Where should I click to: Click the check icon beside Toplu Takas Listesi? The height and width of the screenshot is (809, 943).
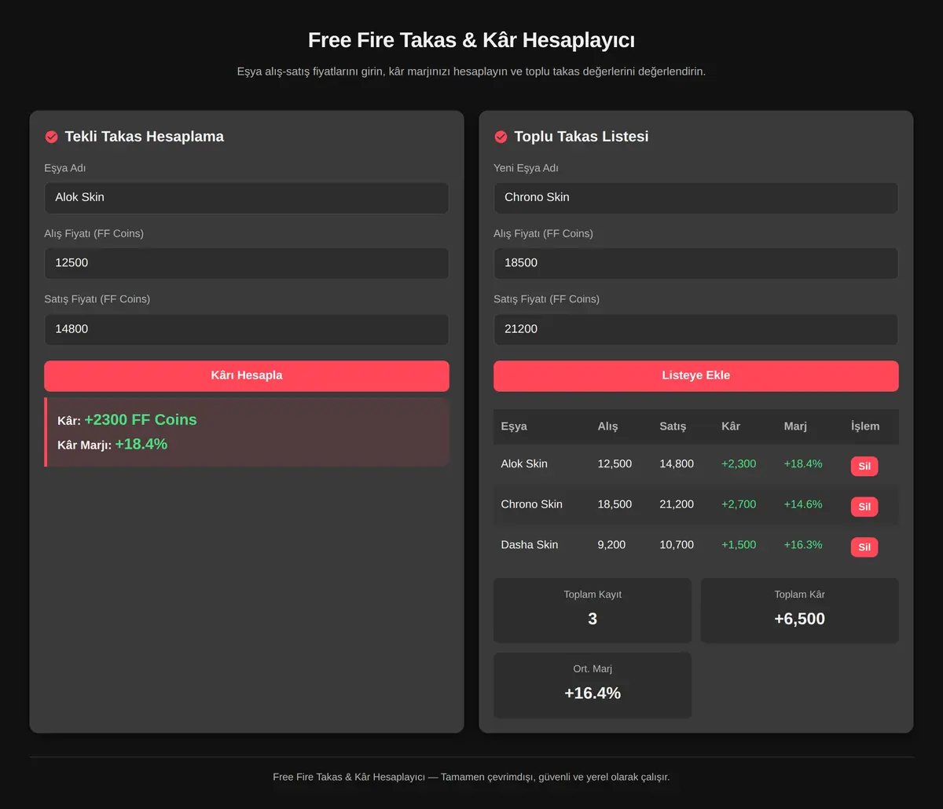pos(501,137)
